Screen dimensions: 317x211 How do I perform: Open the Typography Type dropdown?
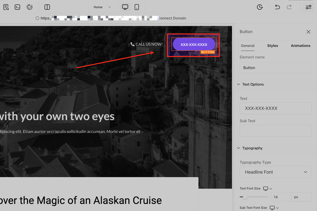[276, 172]
